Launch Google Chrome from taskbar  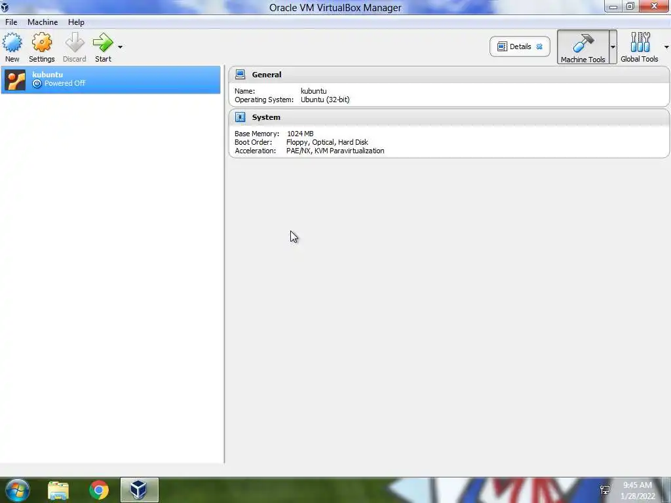[99, 490]
